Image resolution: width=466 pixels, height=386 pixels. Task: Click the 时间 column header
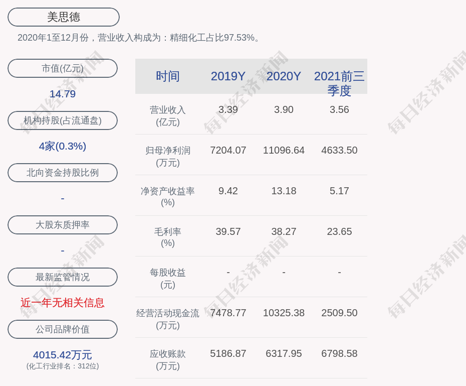click(168, 76)
